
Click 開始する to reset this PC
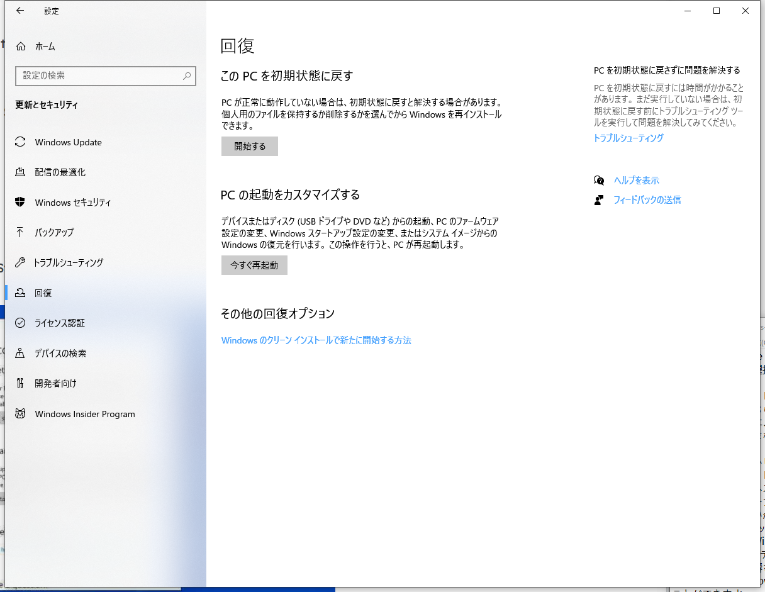(249, 146)
